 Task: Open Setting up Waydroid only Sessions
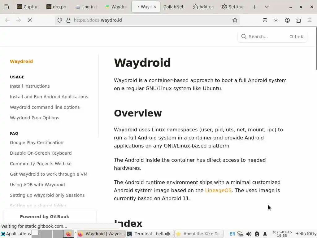(47, 195)
